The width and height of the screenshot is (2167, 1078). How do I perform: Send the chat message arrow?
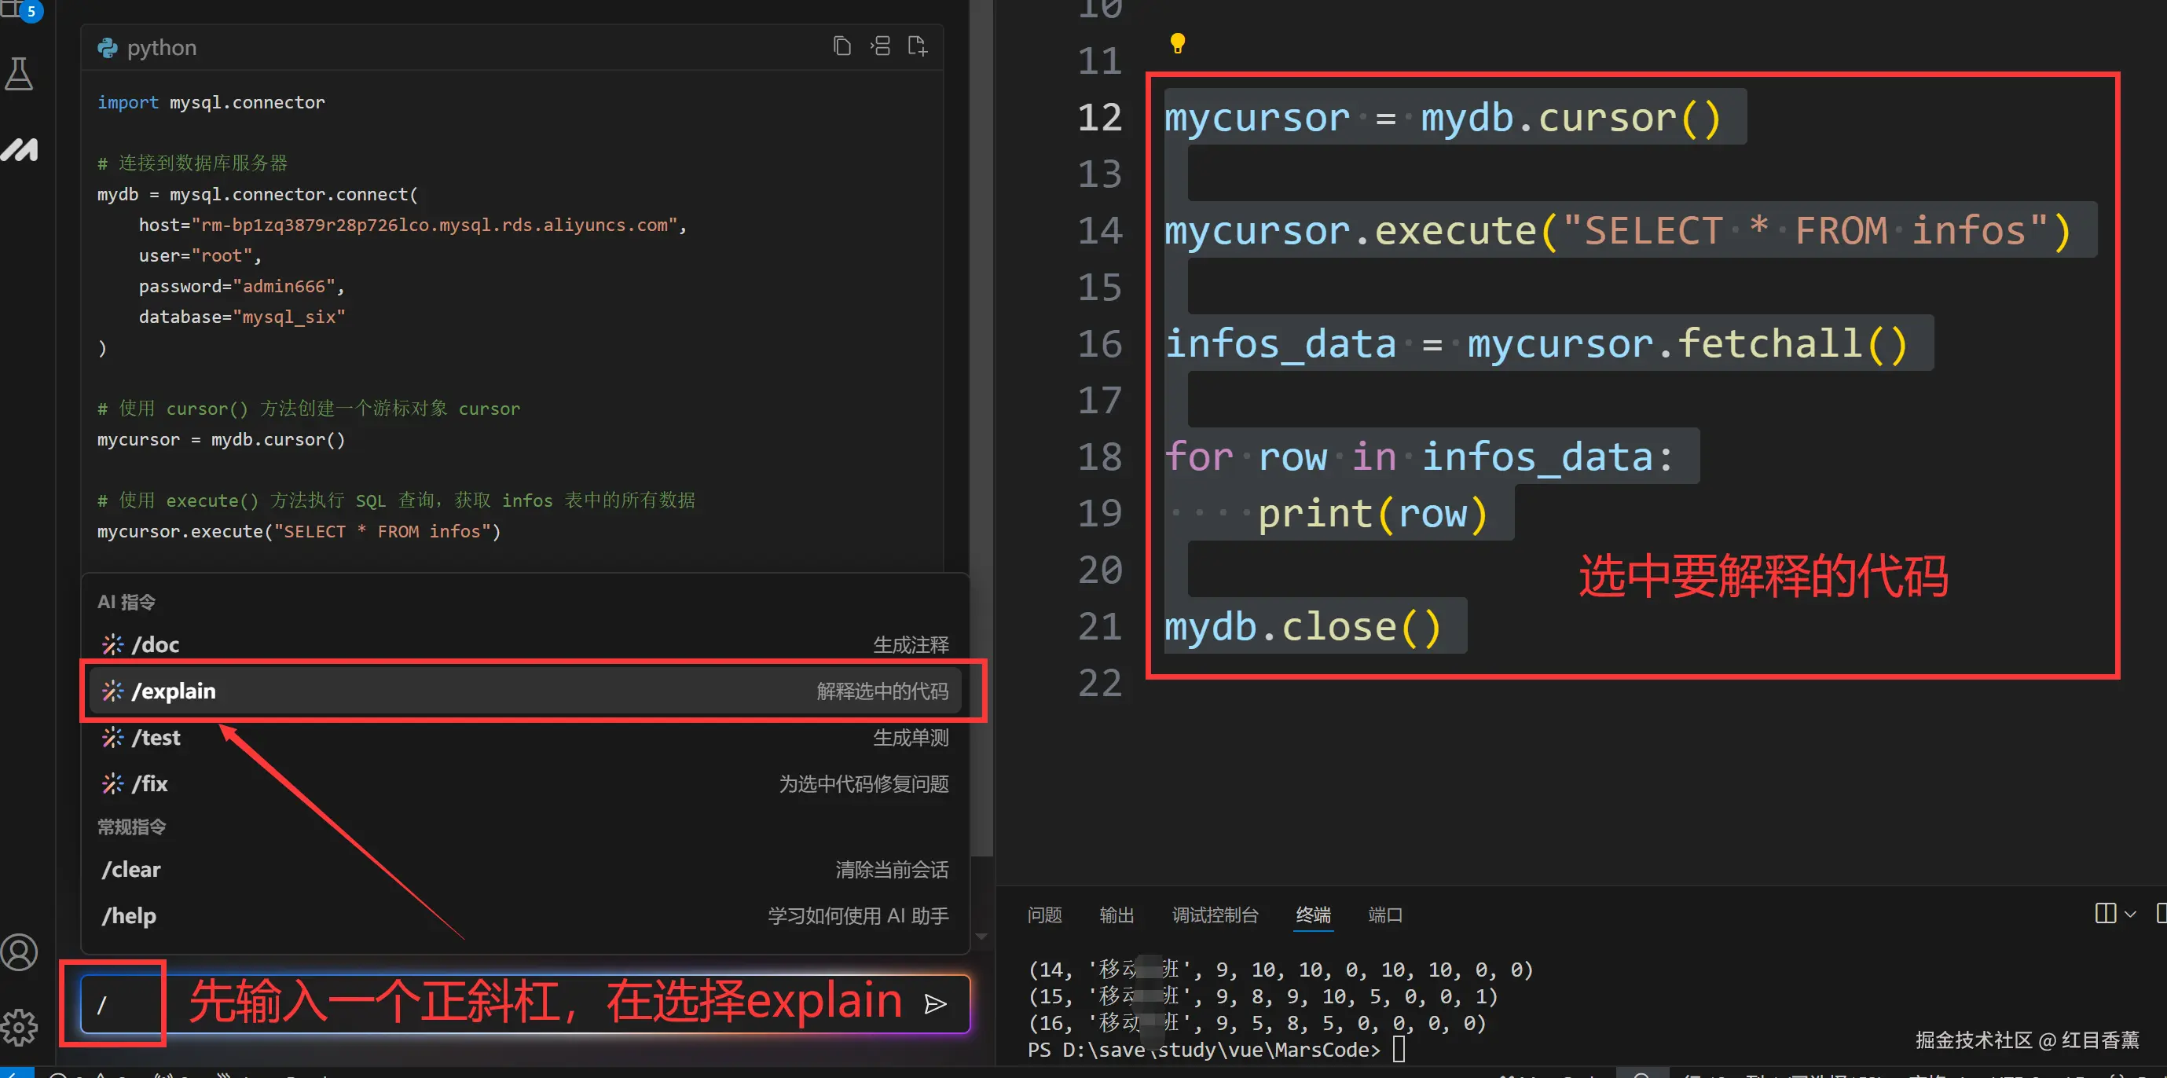[x=936, y=1003]
